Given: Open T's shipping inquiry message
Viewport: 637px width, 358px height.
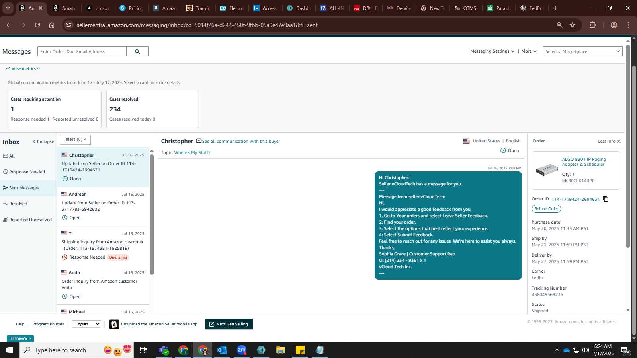Looking at the screenshot, I should point(103,245).
